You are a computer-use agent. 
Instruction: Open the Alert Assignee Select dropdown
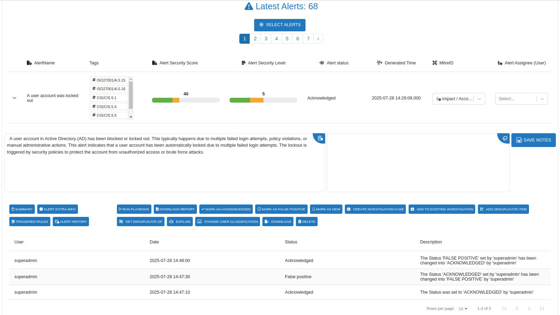[x=521, y=99]
